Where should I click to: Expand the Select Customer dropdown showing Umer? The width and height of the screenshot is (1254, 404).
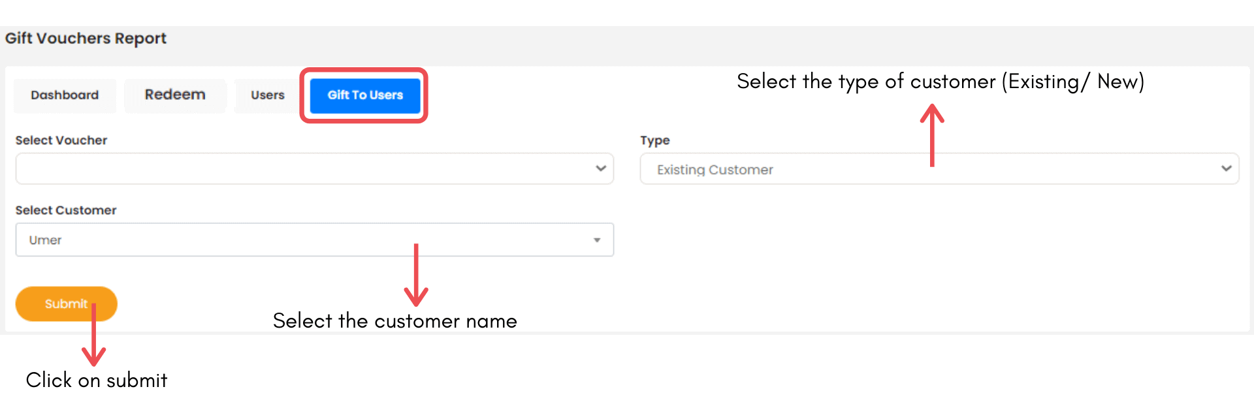(300, 240)
